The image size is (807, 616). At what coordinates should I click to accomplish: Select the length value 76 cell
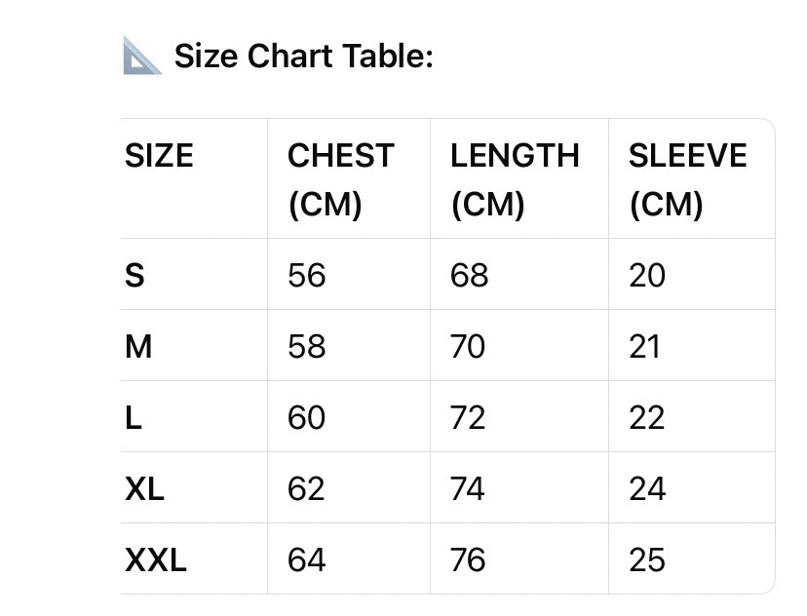click(x=468, y=560)
